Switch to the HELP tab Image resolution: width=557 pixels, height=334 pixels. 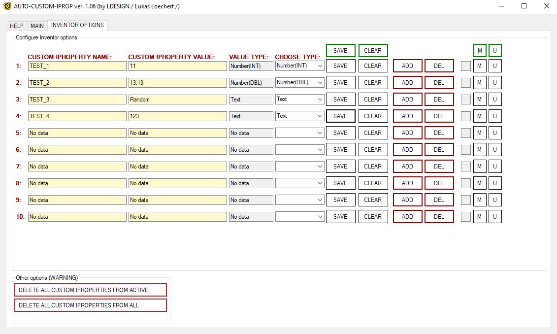[17, 26]
